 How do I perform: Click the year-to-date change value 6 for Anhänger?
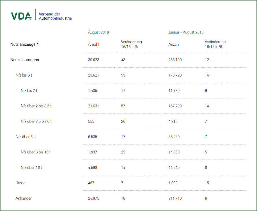click(206, 198)
